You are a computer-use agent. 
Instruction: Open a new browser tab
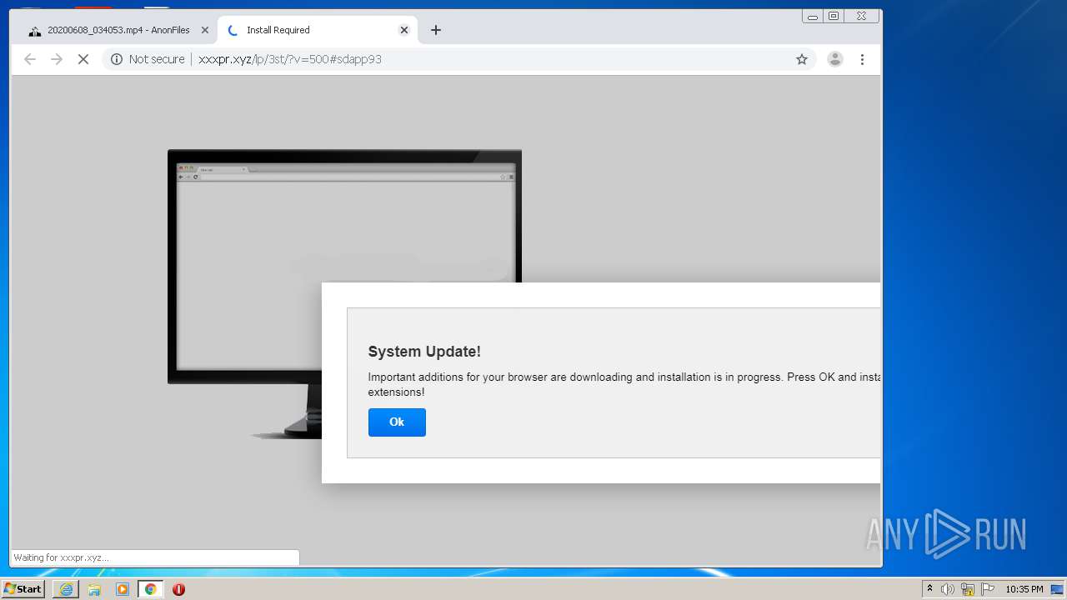coord(436,30)
